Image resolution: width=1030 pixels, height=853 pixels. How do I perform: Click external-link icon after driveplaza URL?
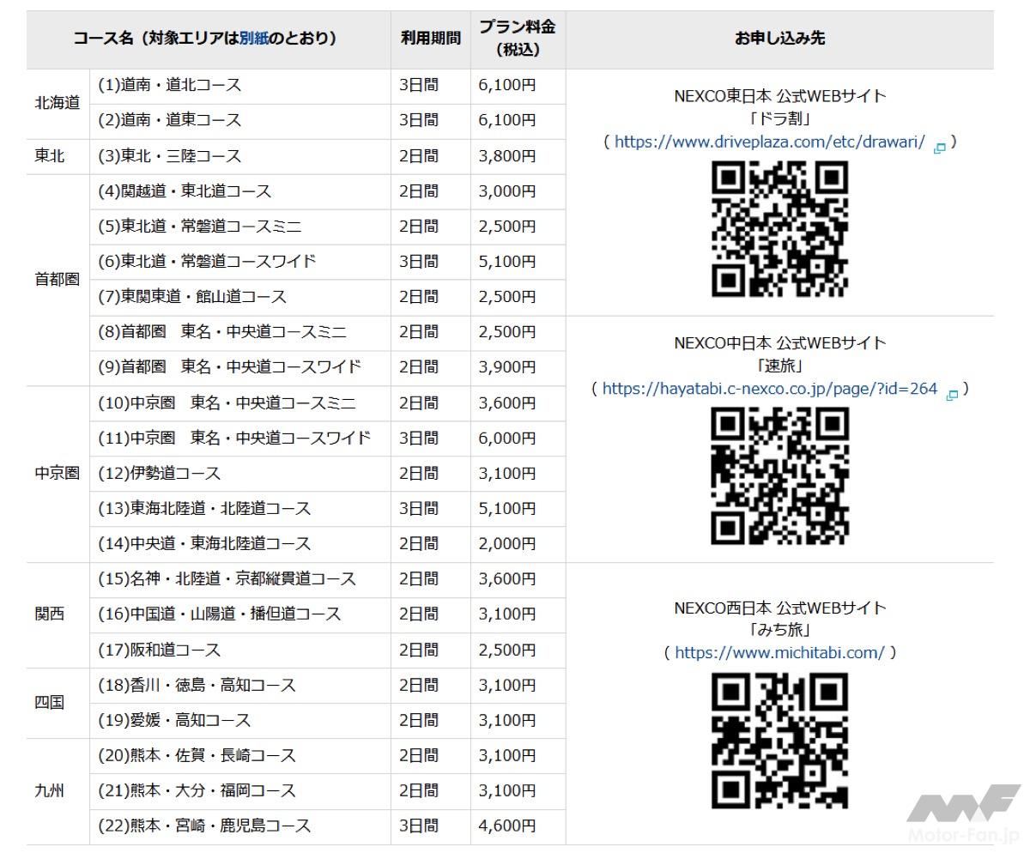(939, 147)
